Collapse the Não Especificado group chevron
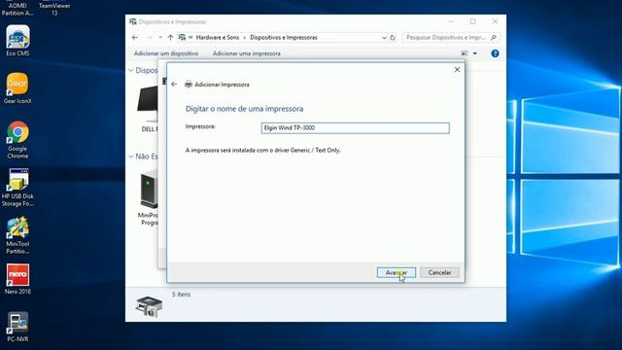 [131, 157]
